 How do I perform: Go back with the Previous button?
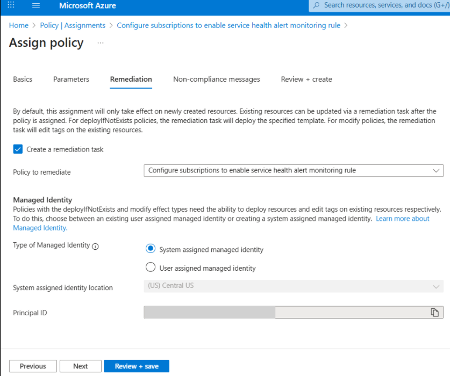(33, 366)
